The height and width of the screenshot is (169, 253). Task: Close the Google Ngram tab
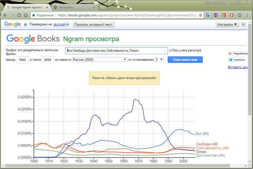(47, 7)
